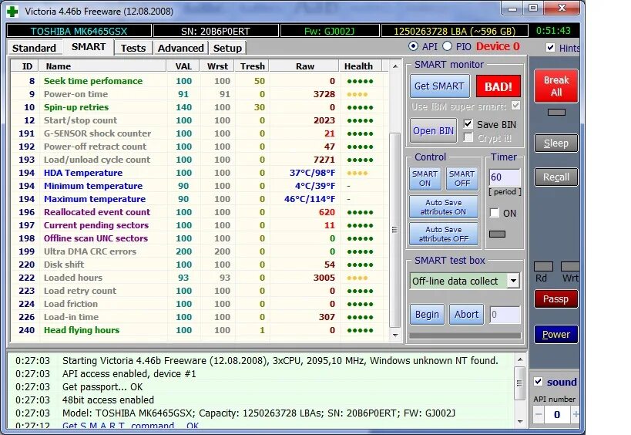Viewport: 631px width, 435px height.
Task: Toggle the Crypt it! checkbox
Action: (x=468, y=138)
